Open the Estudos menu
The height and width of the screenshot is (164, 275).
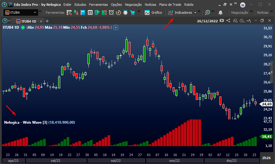point(80,5)
